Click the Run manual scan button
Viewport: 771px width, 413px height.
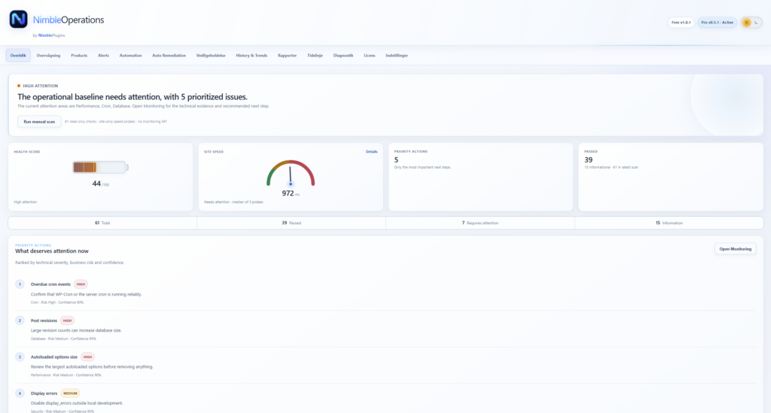(39, 121)
